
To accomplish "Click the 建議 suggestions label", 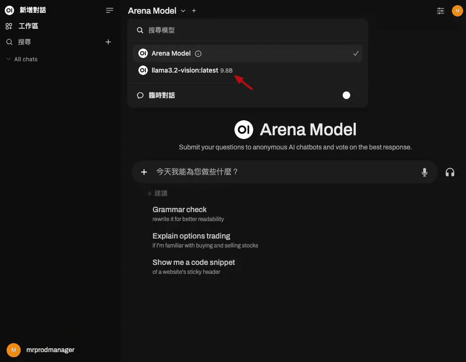I will tap(161, 193).
